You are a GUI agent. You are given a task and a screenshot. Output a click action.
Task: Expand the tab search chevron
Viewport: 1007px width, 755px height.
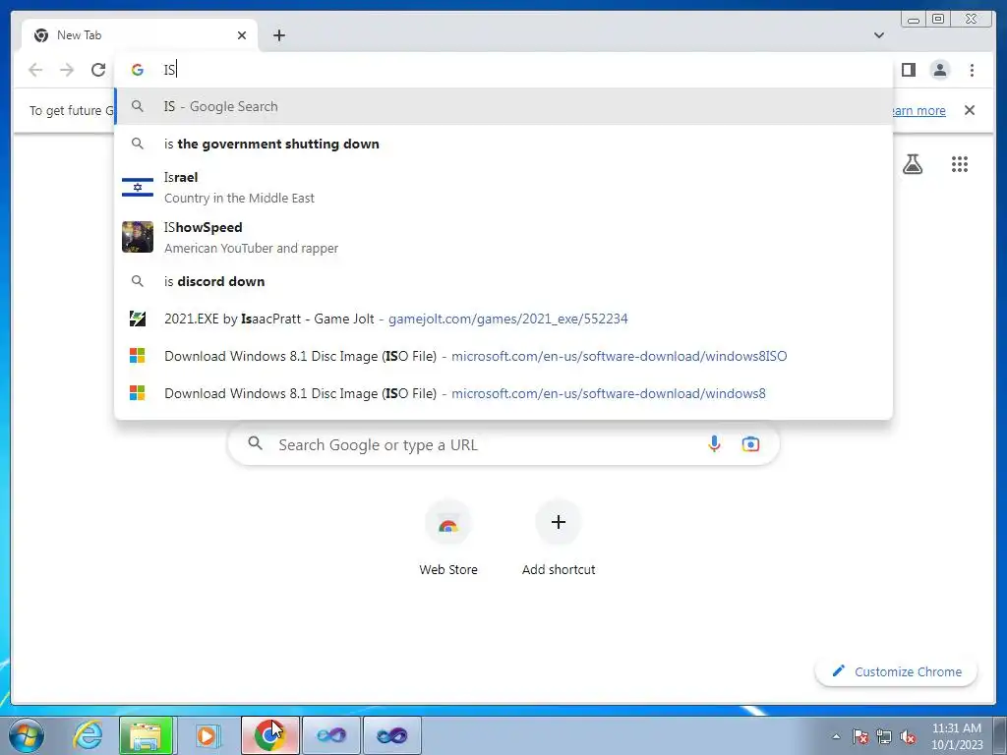(x=878, y=35)
